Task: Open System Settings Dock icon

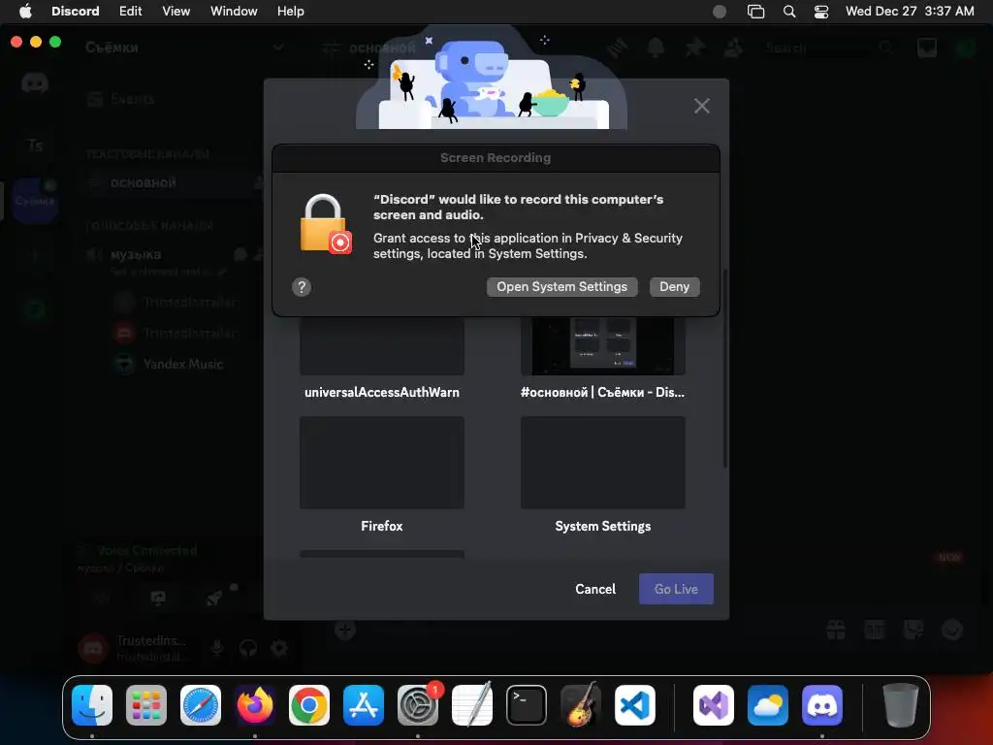Action: (x=418, y=705)
